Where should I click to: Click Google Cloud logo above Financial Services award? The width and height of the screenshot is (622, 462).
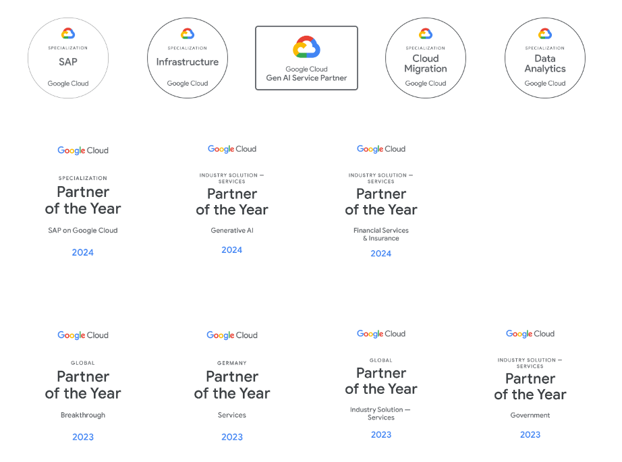pos(381,149)
